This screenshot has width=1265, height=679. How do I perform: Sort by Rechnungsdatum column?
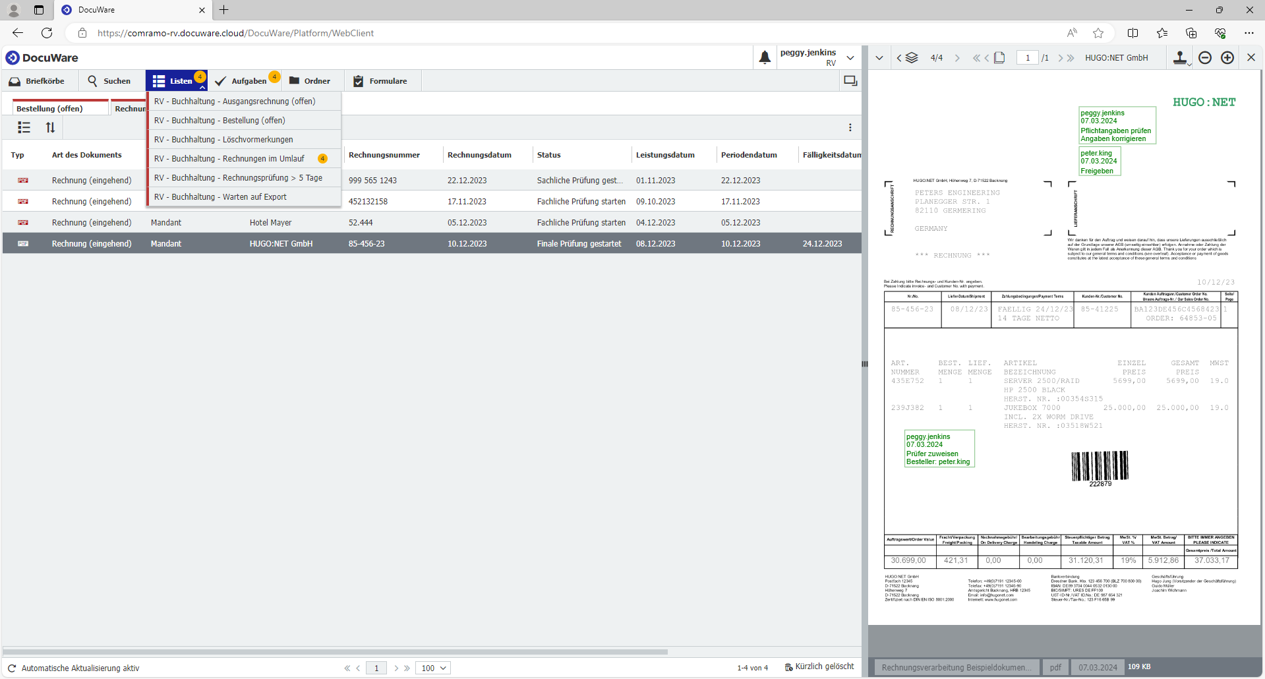(479, 155)
